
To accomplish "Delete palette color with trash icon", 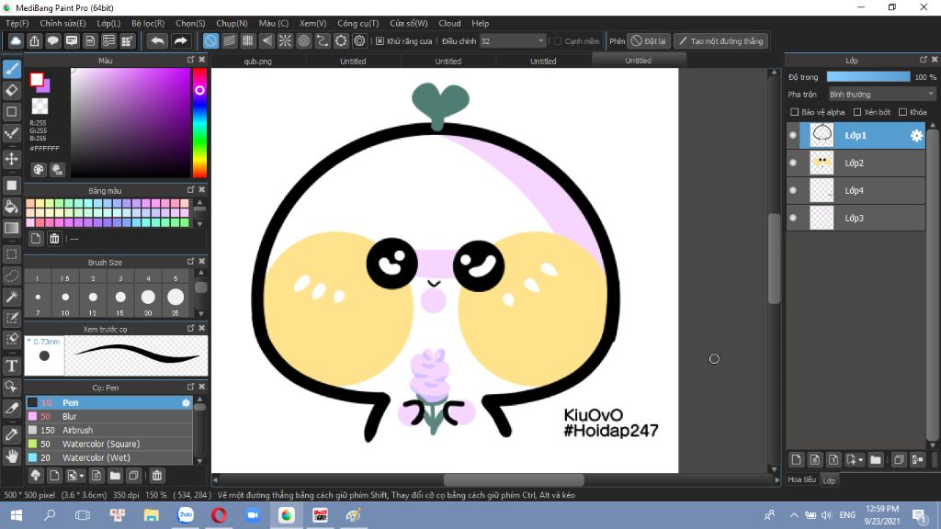I will (54, 239).
